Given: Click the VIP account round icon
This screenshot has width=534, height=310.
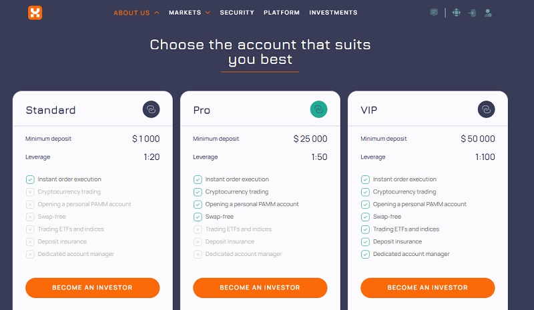Looking at the screenshot, I should pos(486,109).
